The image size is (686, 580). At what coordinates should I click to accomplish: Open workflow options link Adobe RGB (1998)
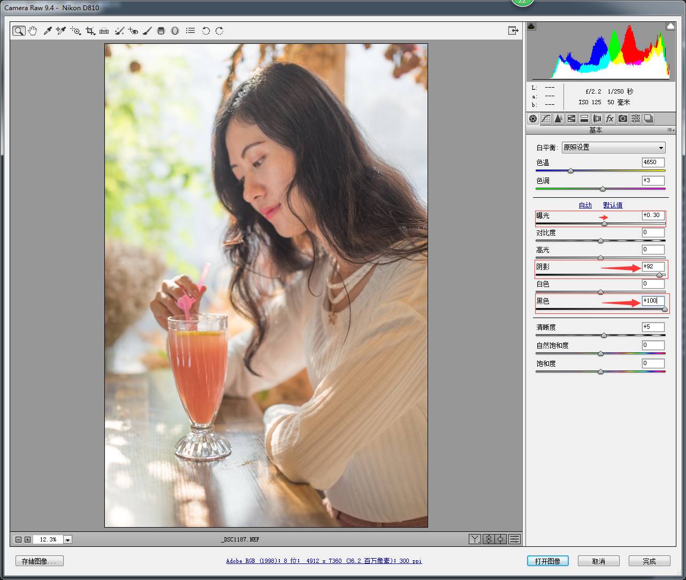point(324,561)
